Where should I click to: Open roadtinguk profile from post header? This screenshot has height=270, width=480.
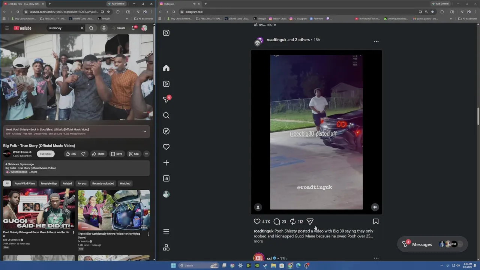(x=276, y=40)
